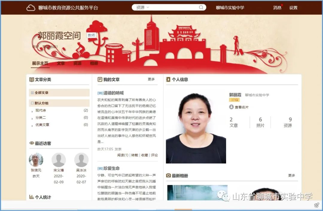
Task: Click 收藏 under first article
Action: click(145, 155)
